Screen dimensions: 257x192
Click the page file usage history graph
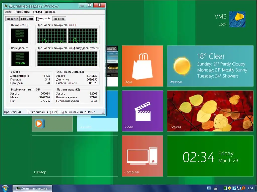pyautogui.click(x=67, y=58)
